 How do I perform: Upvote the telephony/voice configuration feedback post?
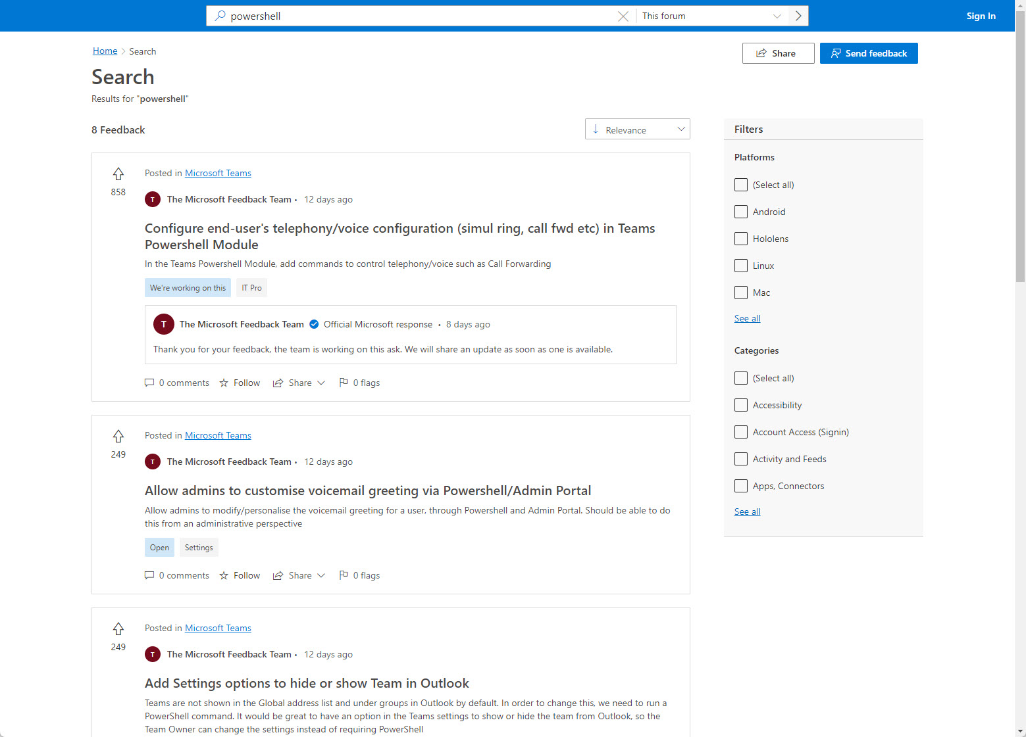click(x=118, y=174)
